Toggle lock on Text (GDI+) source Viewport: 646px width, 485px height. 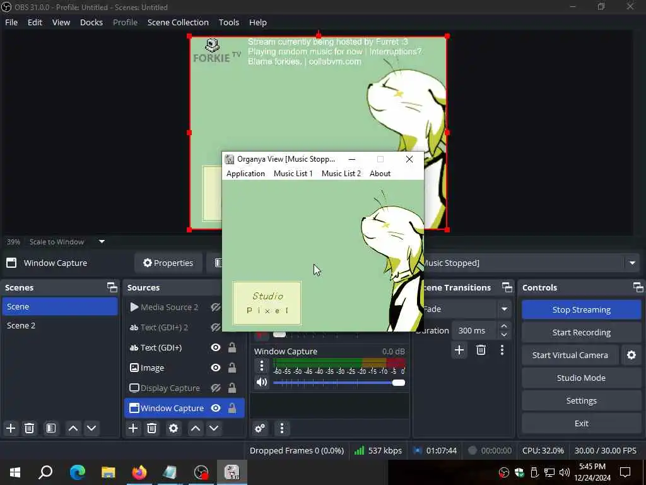(232, 348)
